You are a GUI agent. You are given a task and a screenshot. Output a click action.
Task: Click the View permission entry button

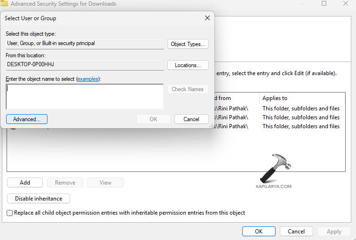coord(105,183)
